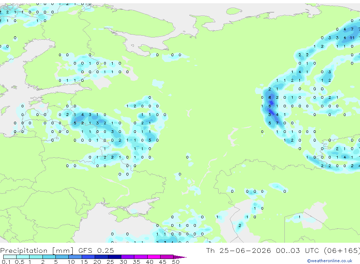This screenshot has width=360, height=264.
Task: Click the '20' legend scale label
Action: click(x=97, y=262)
